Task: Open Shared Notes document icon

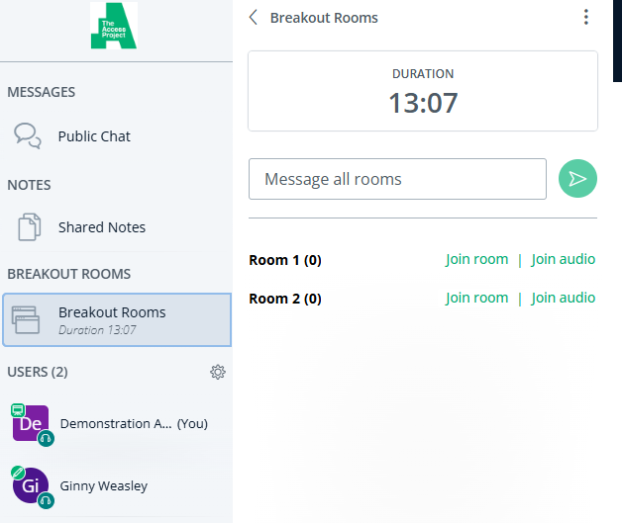Action: point(30,226)
